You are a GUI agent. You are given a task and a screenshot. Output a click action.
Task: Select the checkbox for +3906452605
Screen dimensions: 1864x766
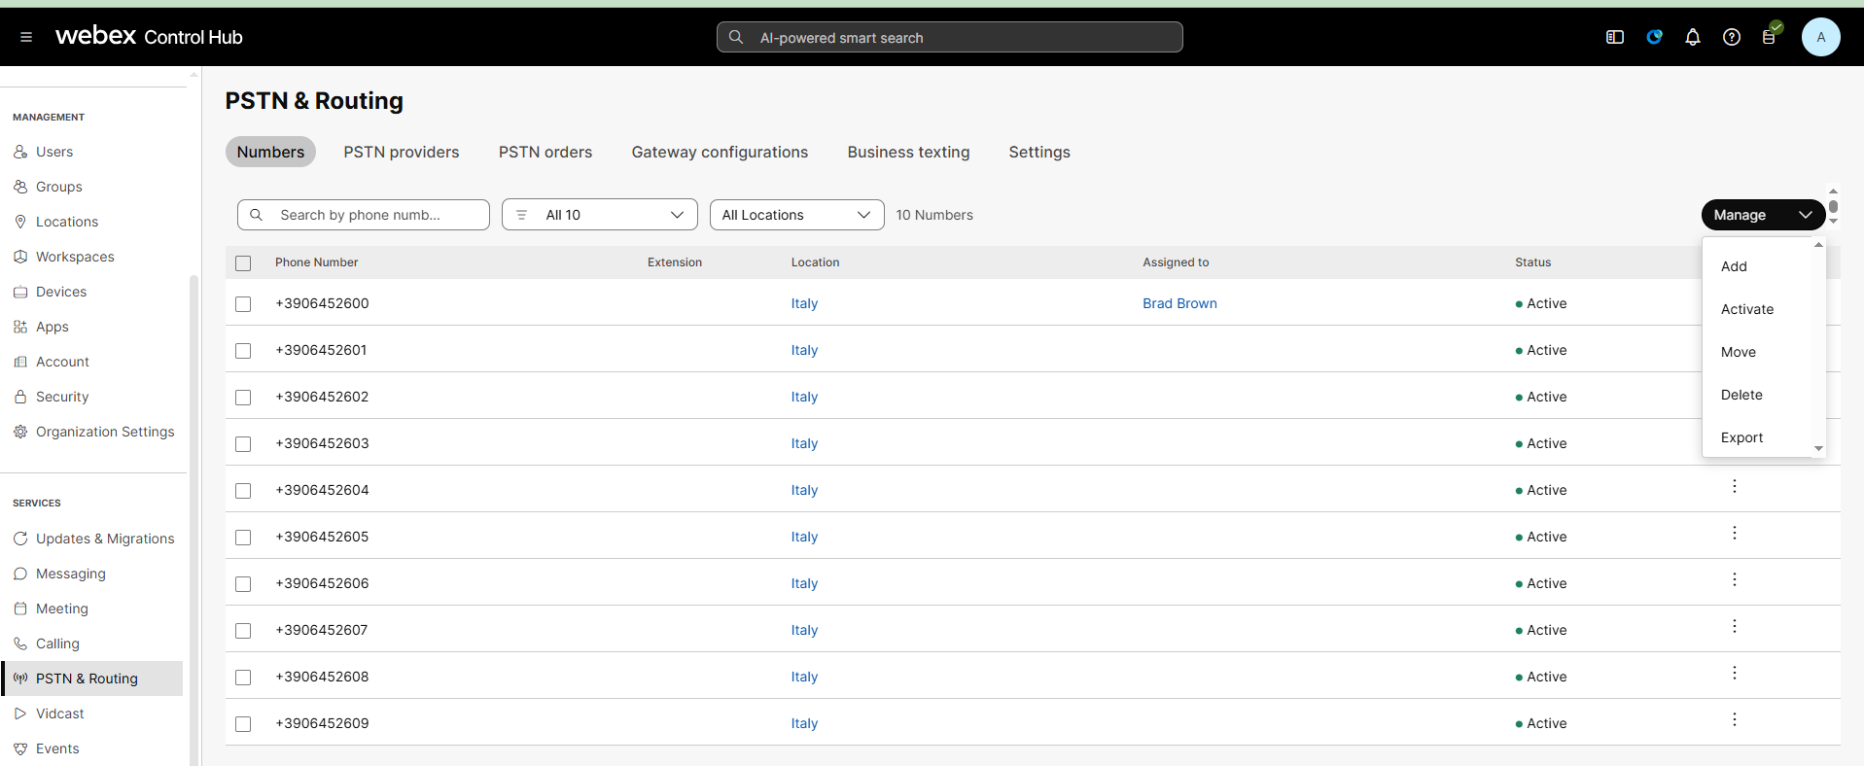pyautogui.click(x=243, y=538)
